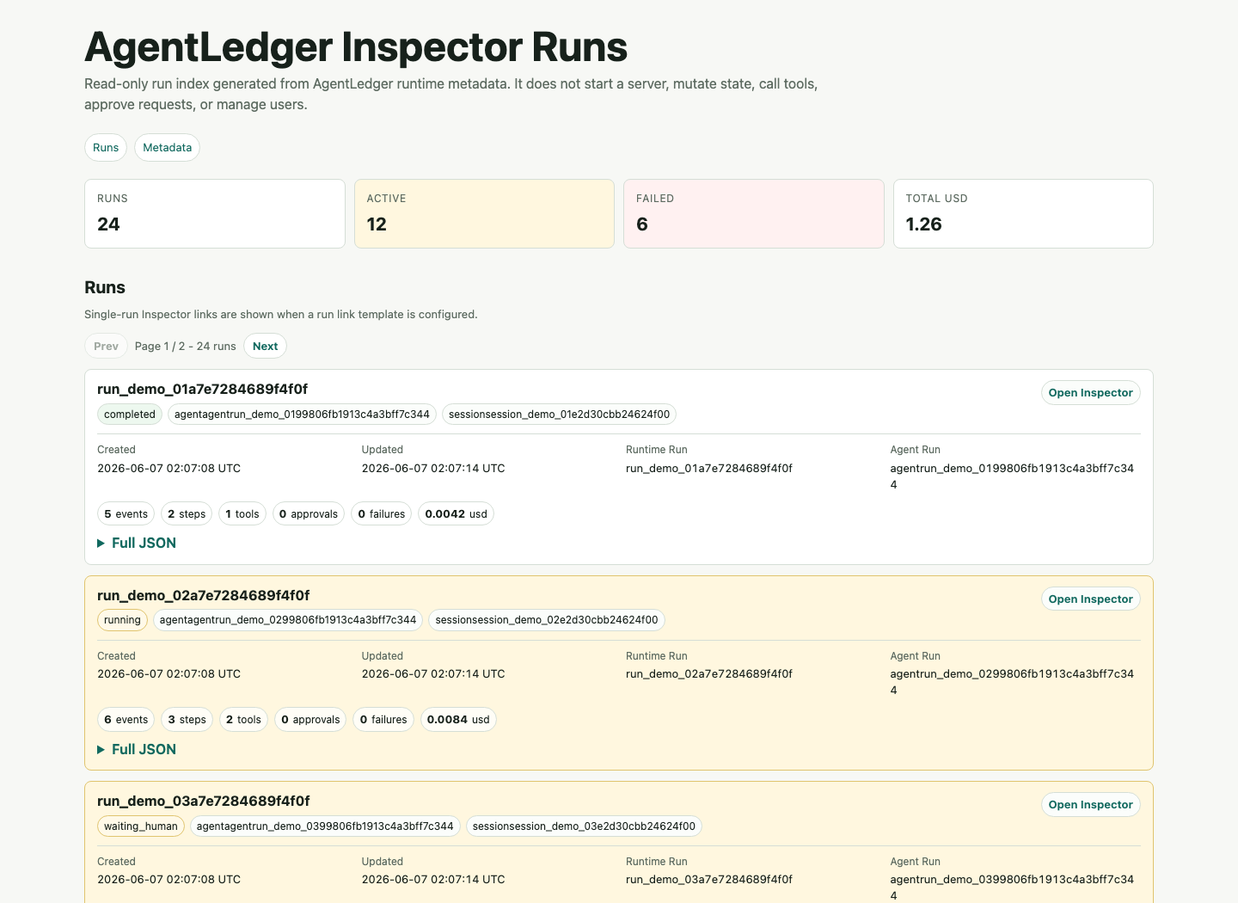Click the completed status badge
This screenshot has width=1238, height=903.
pos(130,415)
